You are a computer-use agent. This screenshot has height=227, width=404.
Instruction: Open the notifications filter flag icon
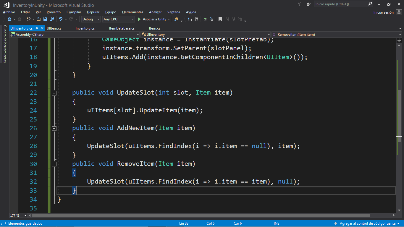[299, 4]
